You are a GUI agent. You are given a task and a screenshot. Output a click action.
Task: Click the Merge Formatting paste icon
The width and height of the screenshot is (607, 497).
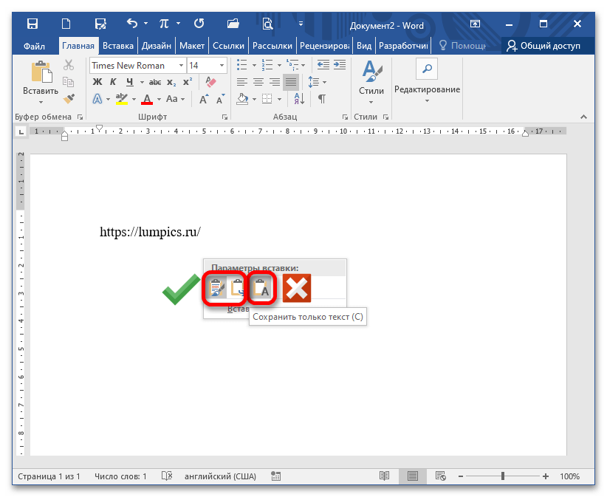[237, 288]
